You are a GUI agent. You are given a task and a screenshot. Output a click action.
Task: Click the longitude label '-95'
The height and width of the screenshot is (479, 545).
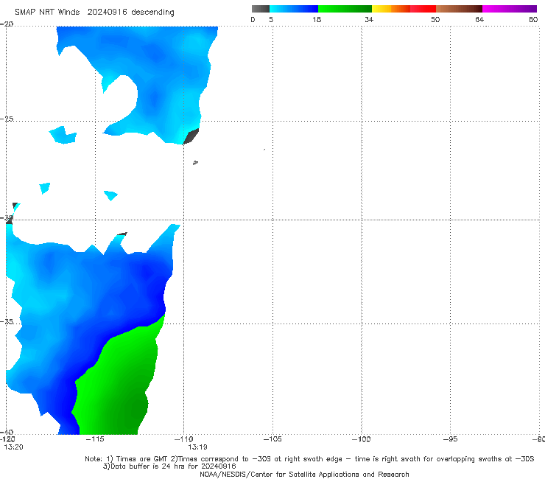coord(450,439)
